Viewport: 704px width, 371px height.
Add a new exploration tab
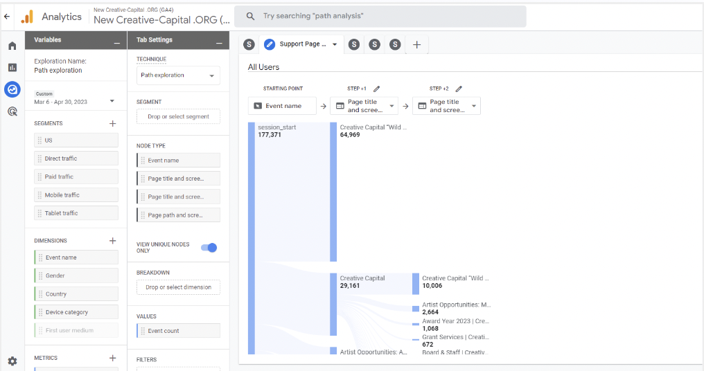(416, 44)
